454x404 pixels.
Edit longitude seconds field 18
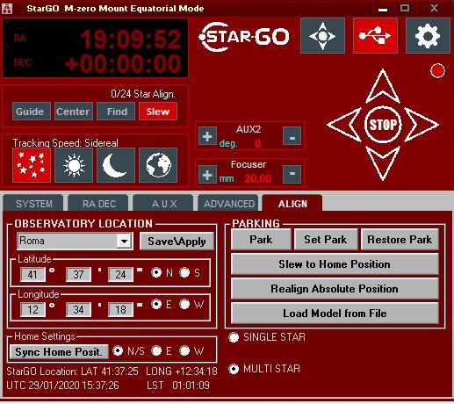click(x=120, y=310)
